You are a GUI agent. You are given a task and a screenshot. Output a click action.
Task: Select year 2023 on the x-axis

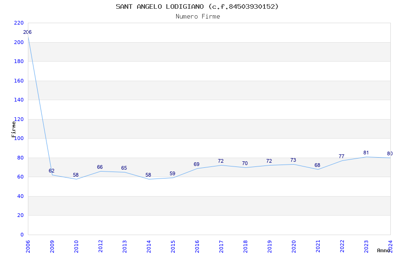click(367, 246)
